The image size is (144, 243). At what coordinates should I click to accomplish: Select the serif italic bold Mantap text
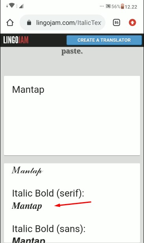(x=27, y=206)
